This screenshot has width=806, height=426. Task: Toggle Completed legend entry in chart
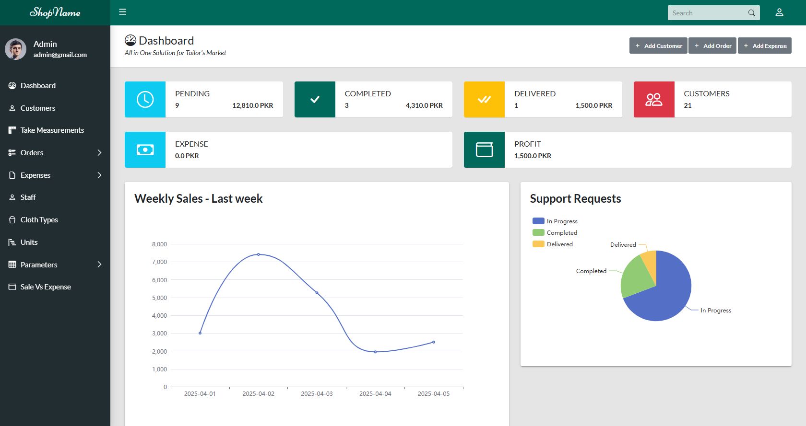pyautogui.click(x=555, y=232)
